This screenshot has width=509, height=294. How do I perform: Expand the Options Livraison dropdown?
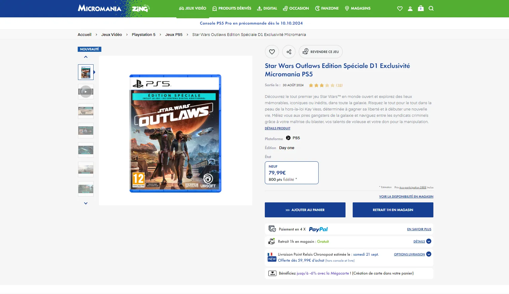(412, 254)
